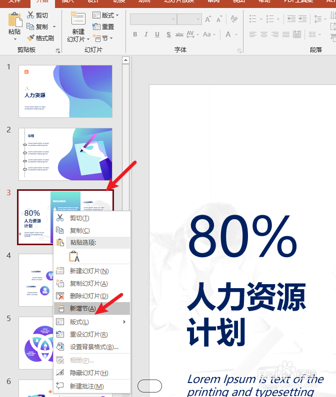Open the Layout (版式) submenu in the context menu
This screenshot has width=336, height=397.
click(92, 322)
